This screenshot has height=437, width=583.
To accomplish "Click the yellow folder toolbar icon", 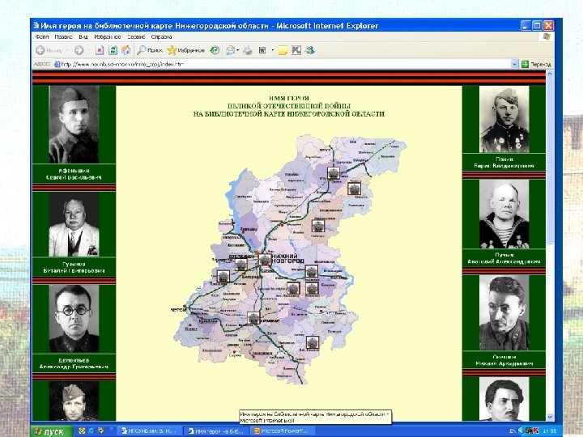I will (x=283, y=50).
